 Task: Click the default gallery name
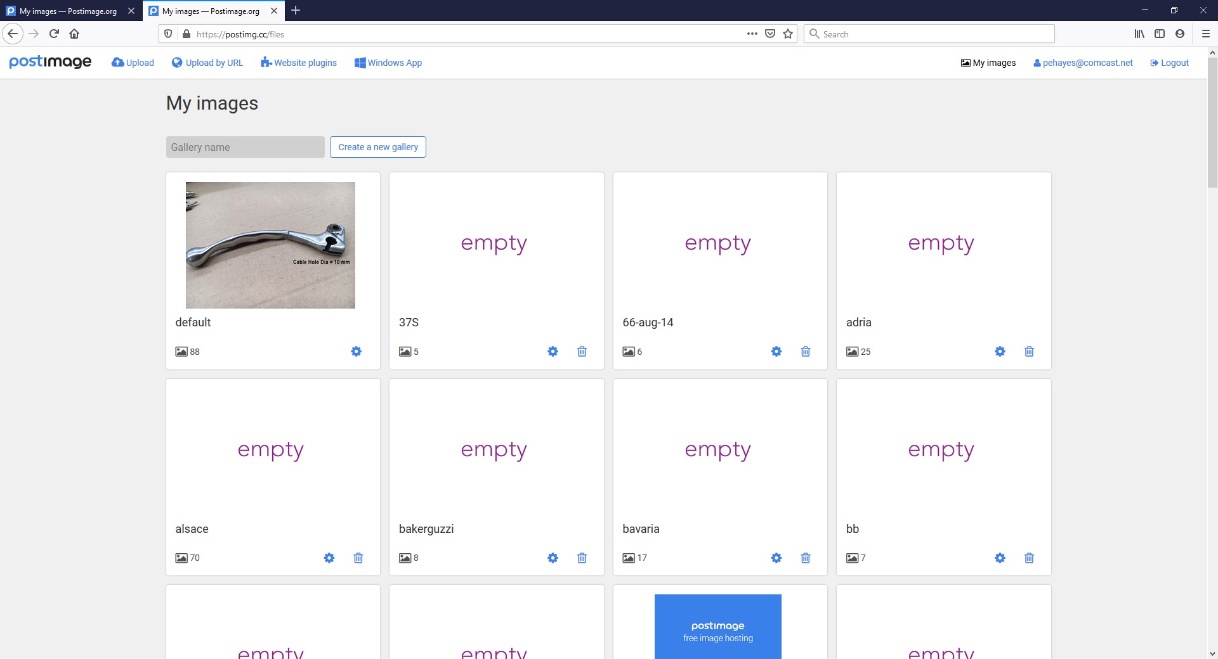tap(193, 323)
